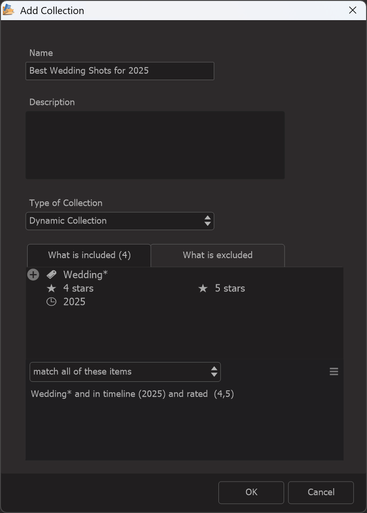
Task: Confirm with the OK button
Action: [x=251, y=492]
